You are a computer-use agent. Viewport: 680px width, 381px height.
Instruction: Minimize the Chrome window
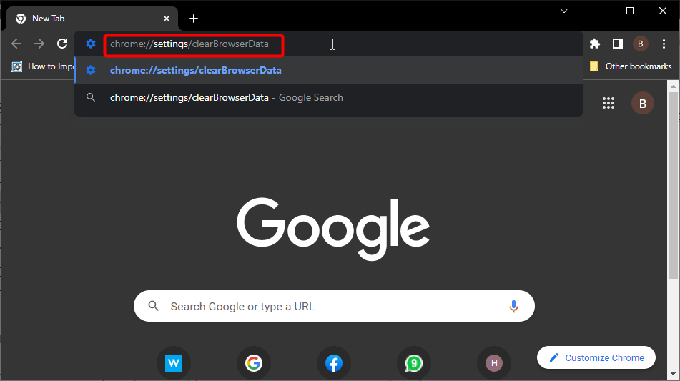coord(597,11)
